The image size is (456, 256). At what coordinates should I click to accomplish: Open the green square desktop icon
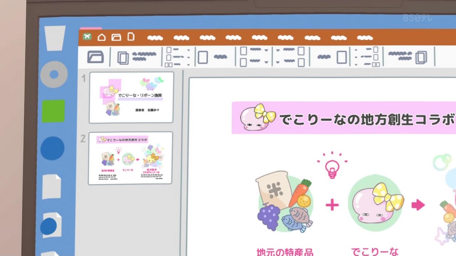tap(53, 111)
